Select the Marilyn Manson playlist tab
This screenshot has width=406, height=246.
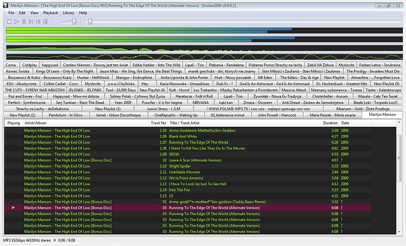coord(382,115)
